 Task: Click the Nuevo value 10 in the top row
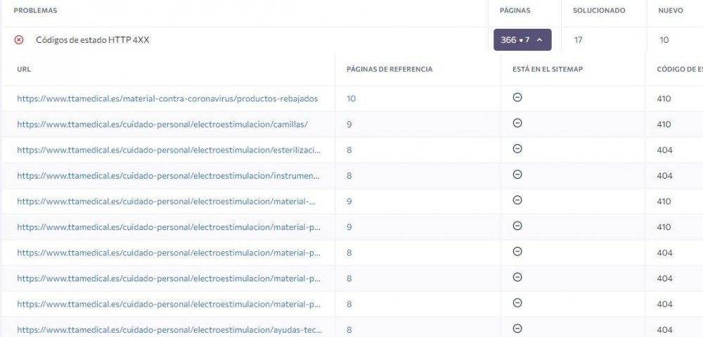[664, 40]
